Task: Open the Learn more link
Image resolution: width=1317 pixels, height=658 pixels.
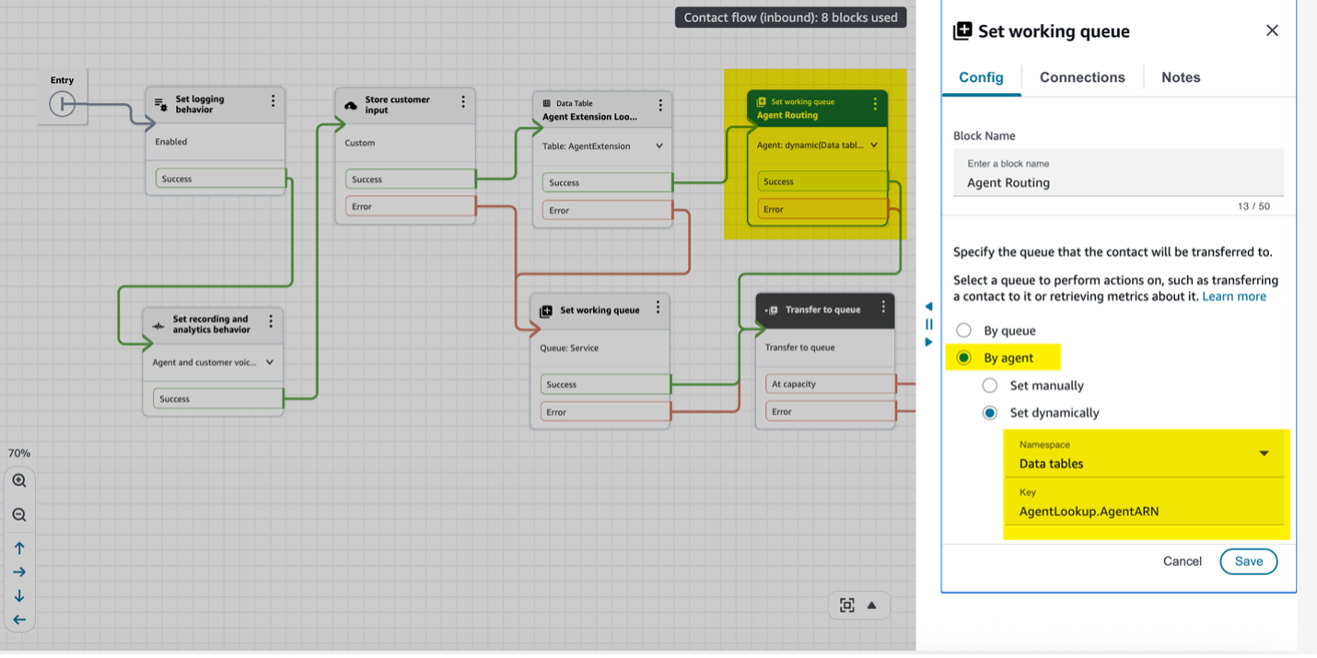Action: click(x=1233, y=295)
